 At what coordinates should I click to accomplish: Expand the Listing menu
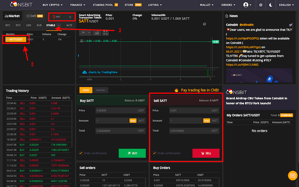[155, 5]
